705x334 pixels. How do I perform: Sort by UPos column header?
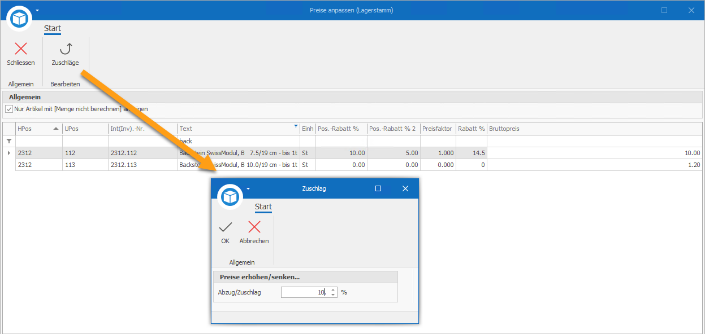click(x=85, y=129)
